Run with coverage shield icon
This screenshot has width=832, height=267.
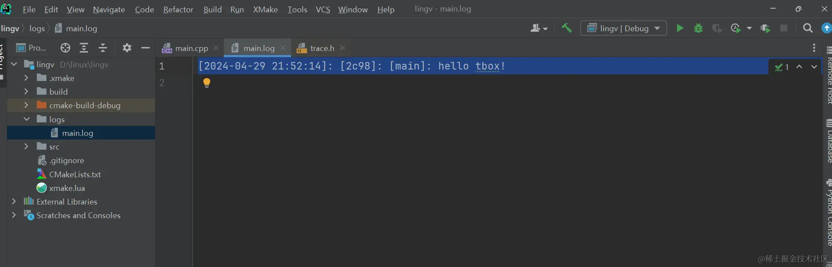pos(717,28)
